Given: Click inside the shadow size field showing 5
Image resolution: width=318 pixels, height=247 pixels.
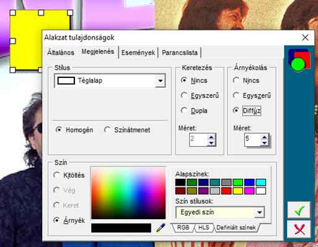Looking at the screenshot, I should 252,140.
